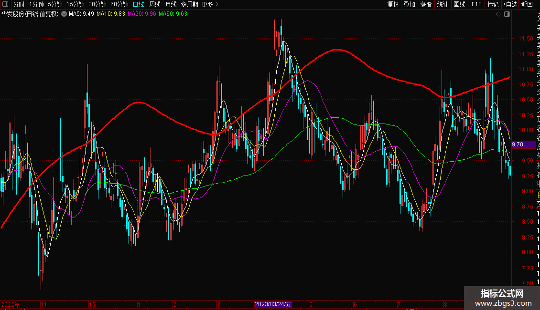Click the 2022年 label on the time axis

[x=11, y=304]
